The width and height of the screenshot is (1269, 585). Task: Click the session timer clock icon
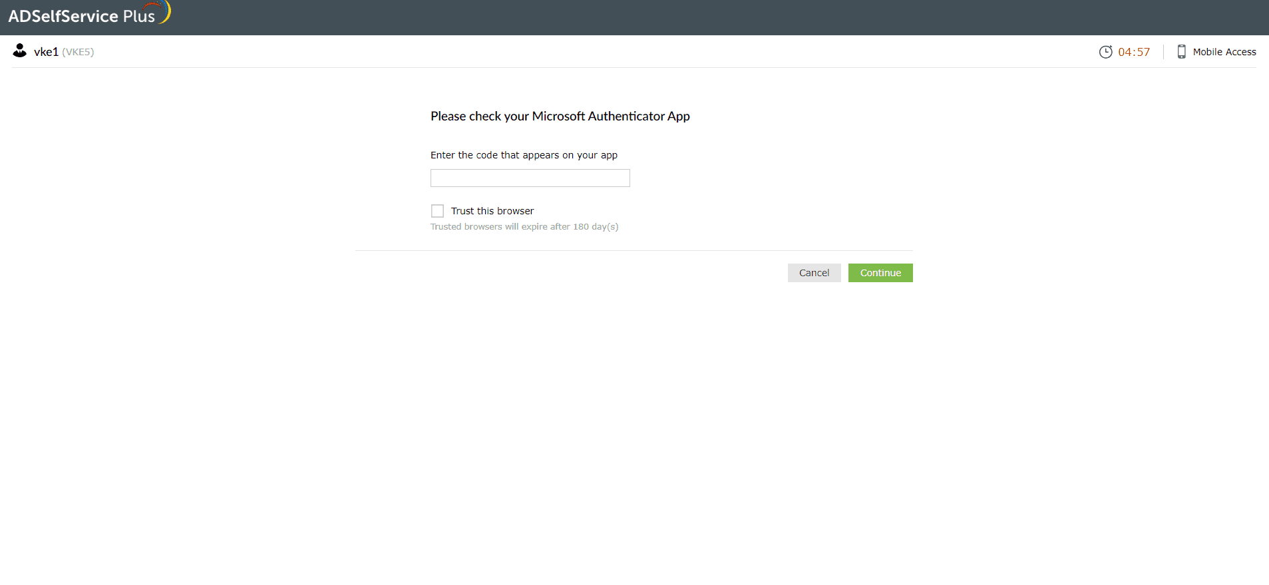[1105, 52]
